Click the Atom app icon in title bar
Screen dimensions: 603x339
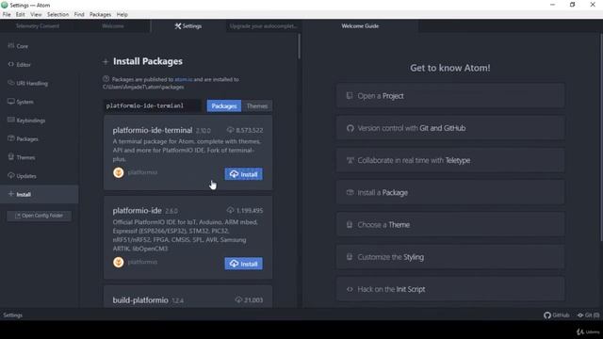pos(5,5)
